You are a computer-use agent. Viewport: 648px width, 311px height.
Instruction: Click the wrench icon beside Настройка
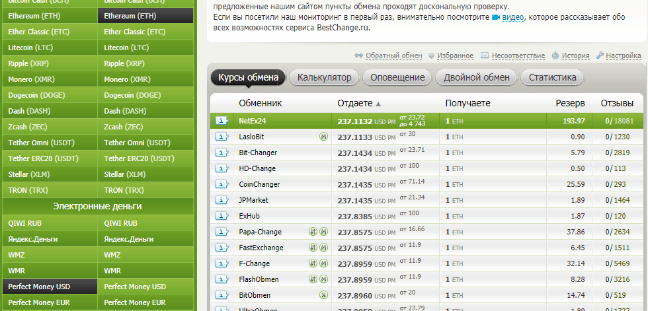pyautogui.click(x=600, y=56)
